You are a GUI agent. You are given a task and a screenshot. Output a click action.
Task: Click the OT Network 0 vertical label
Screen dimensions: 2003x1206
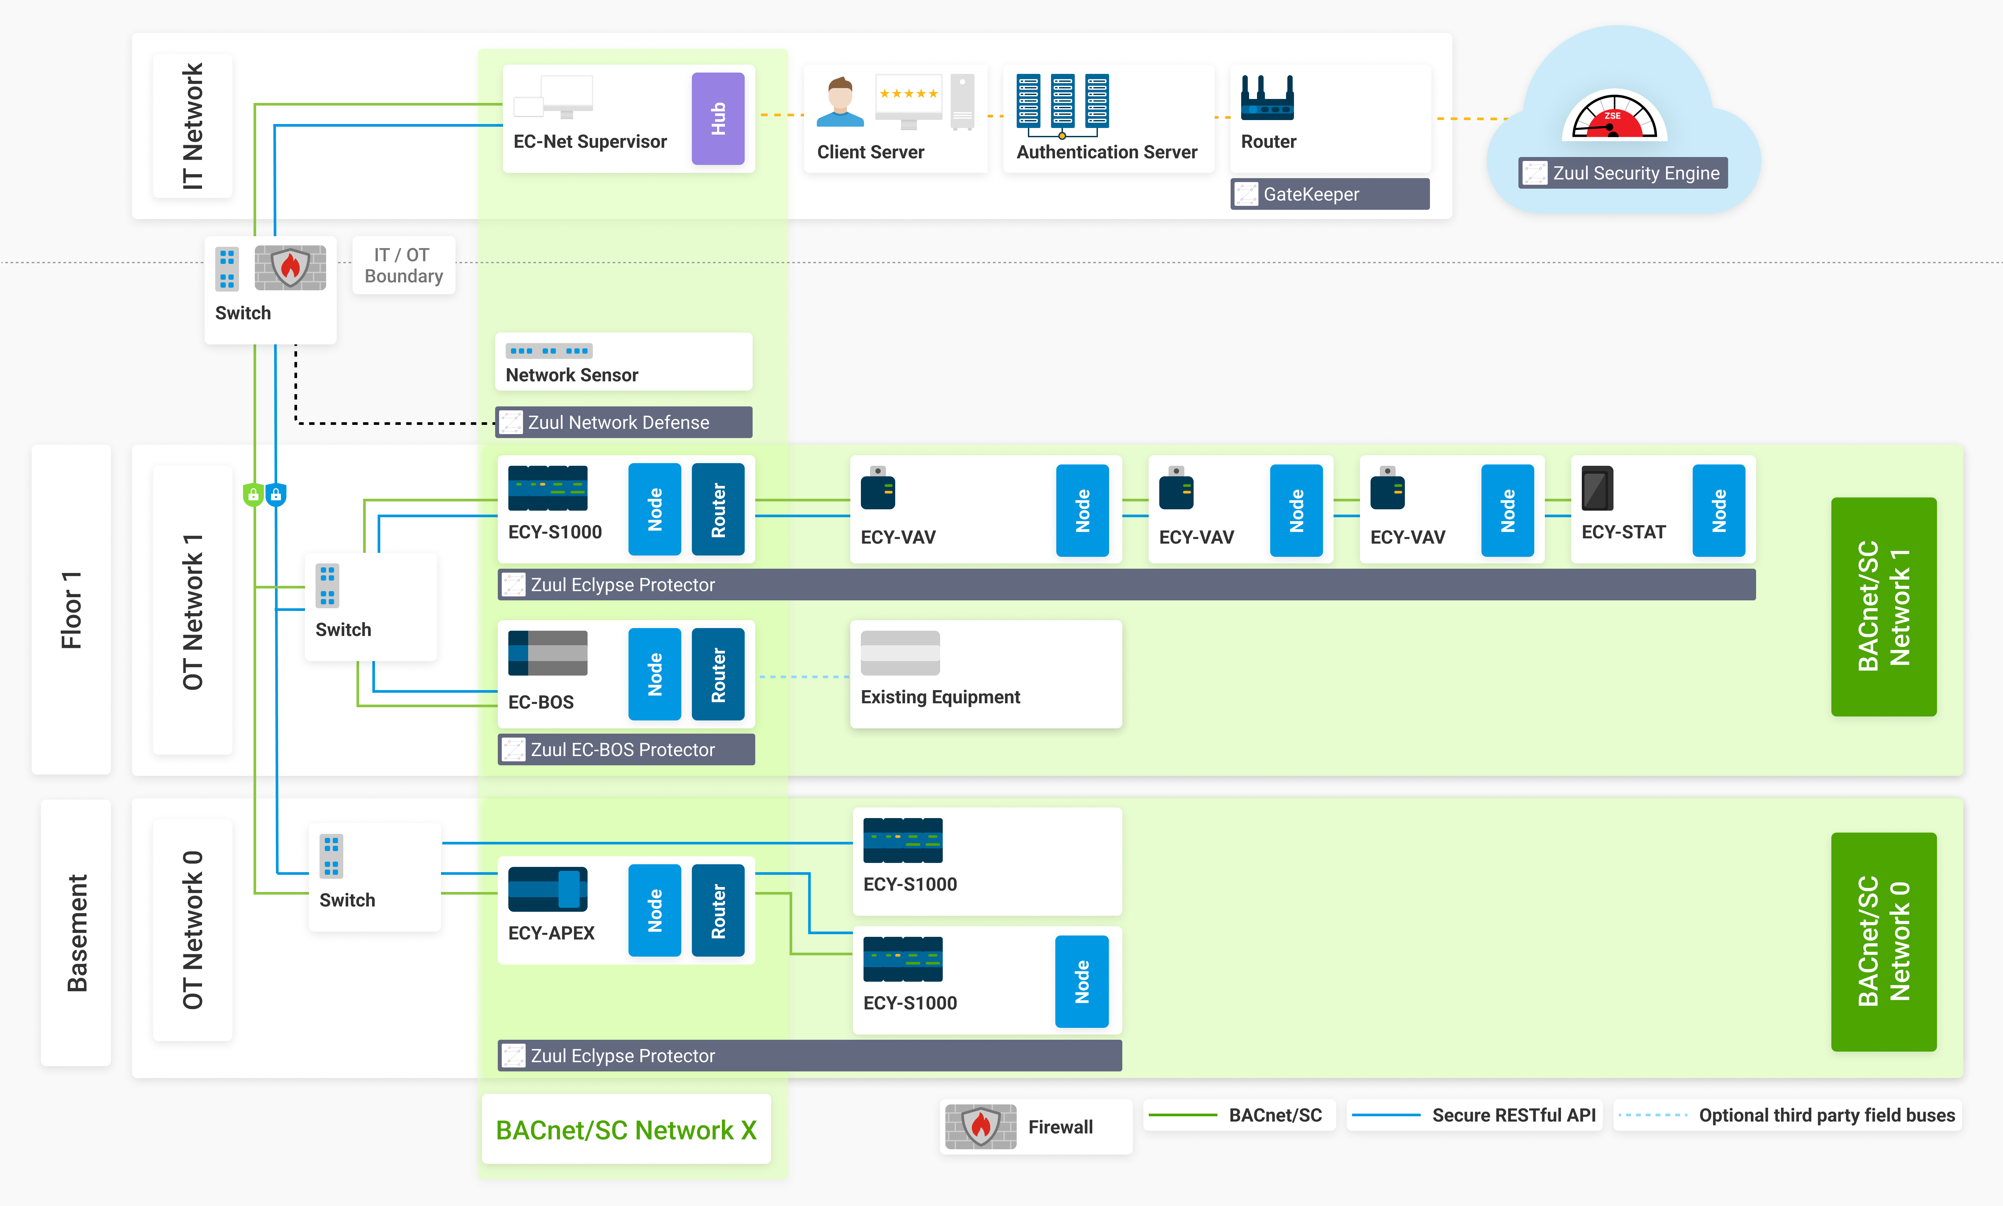point(193,930)
